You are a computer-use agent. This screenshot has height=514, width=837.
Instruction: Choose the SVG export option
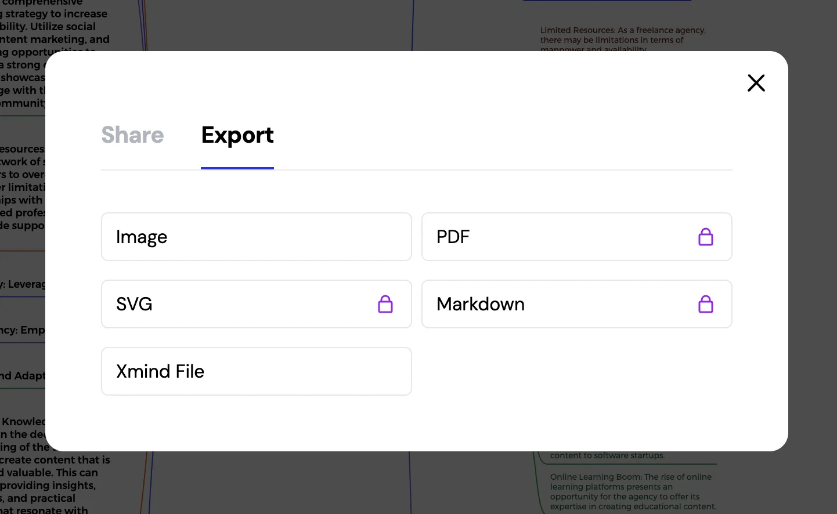click(x=257, y=304)
